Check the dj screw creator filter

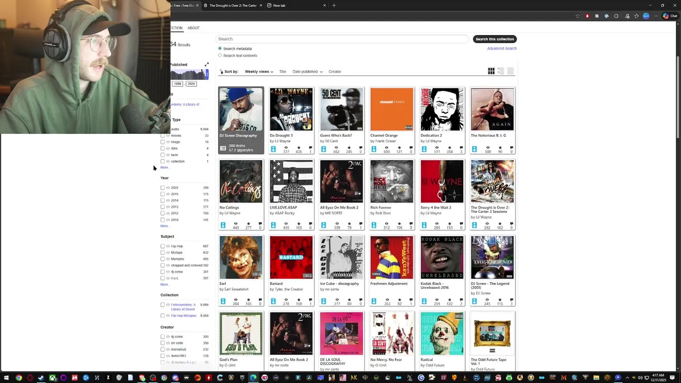click(162, 337)
